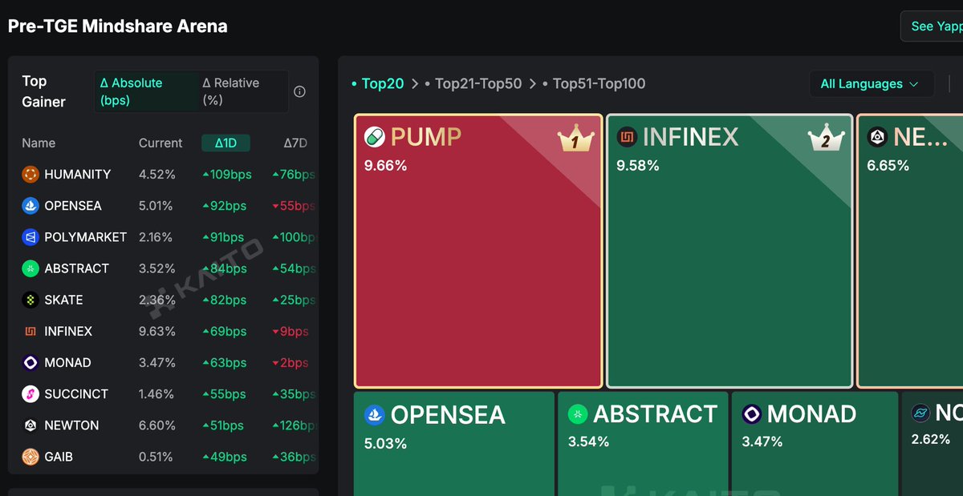Image resolution: width=963 pixels, height=496 pixels.
Task: Click SUCCINCT's 1.46% current value
Action: click(x=156, y=394)
